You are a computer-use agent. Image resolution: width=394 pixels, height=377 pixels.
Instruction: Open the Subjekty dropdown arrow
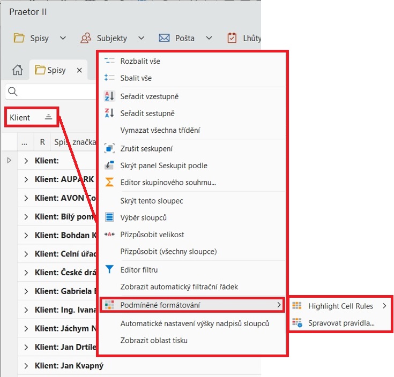pyautogui.click(x=141, y=38)
